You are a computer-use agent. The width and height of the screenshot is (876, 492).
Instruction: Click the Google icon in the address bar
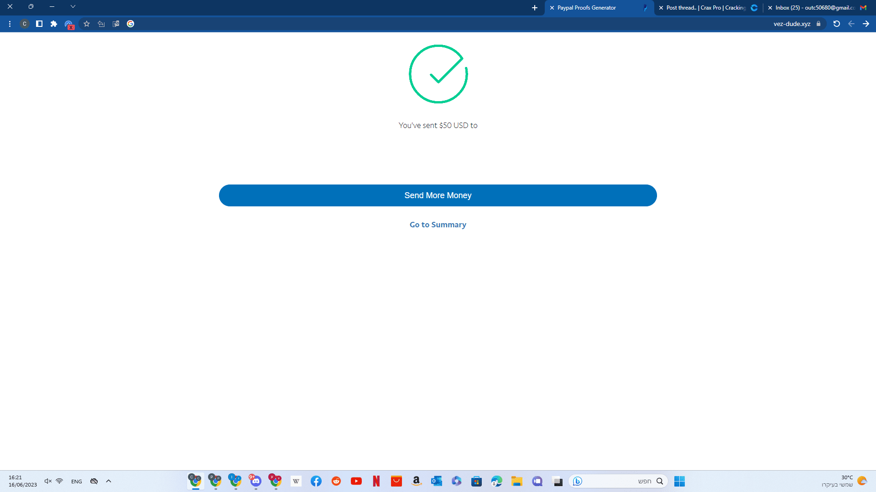130,24
